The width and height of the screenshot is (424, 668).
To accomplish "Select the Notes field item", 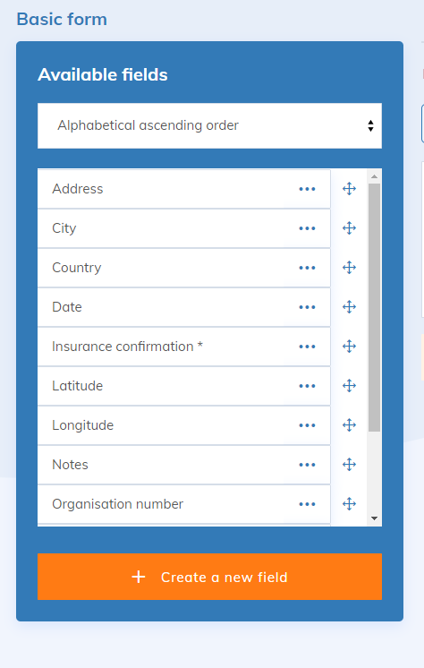I will (184, 465).
